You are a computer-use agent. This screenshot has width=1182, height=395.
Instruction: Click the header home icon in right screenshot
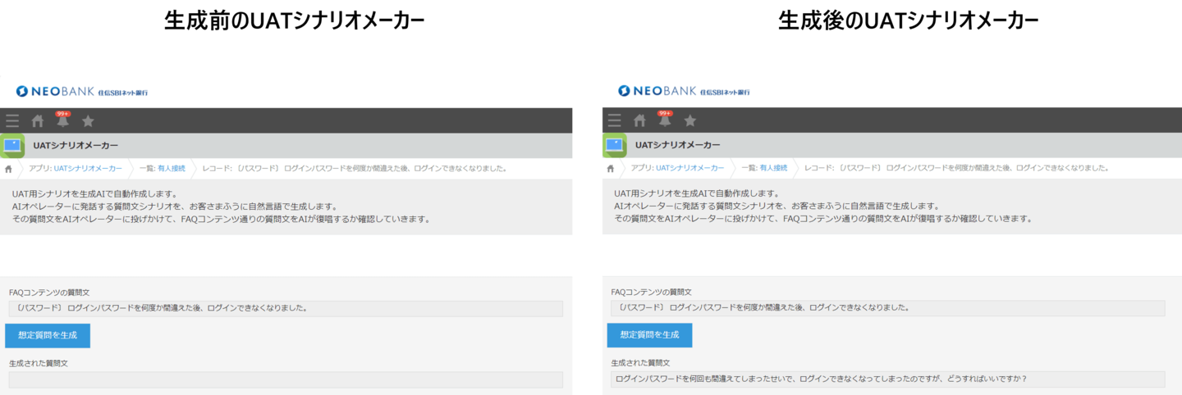[x=639, y=121]
